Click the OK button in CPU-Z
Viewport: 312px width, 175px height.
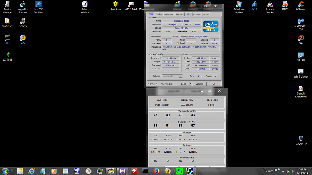(214, 84)
